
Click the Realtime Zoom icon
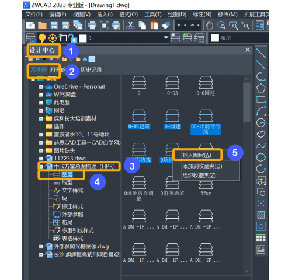point(221,25)
